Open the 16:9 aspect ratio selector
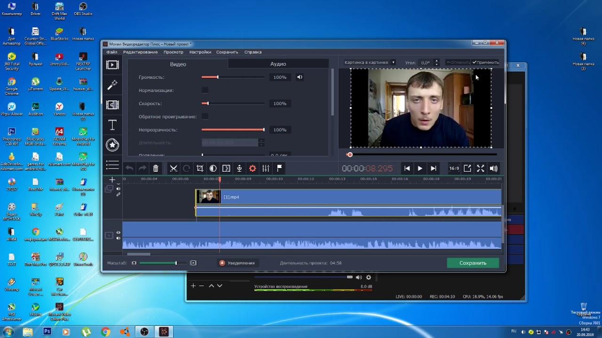The height and width of the screenshot is (338, 602). coord(454,168)
